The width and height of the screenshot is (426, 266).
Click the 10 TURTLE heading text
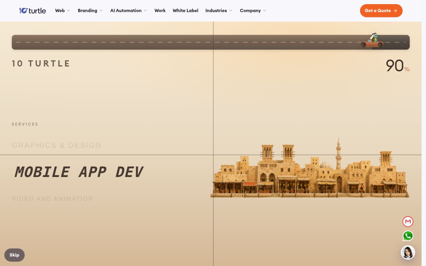tap(41, 64)
